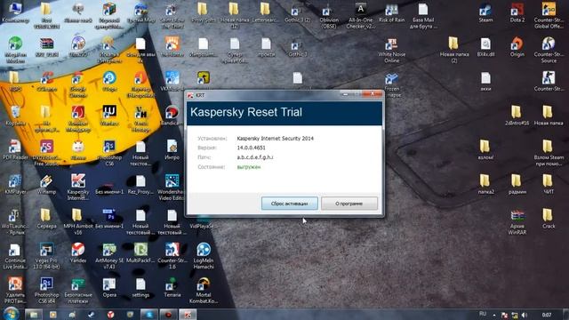
Task: Select the Proxy Split folder icon
Action: click(204, 12)
